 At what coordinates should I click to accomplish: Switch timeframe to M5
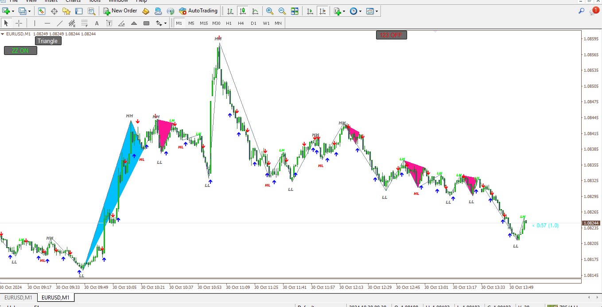pos(191,23)
